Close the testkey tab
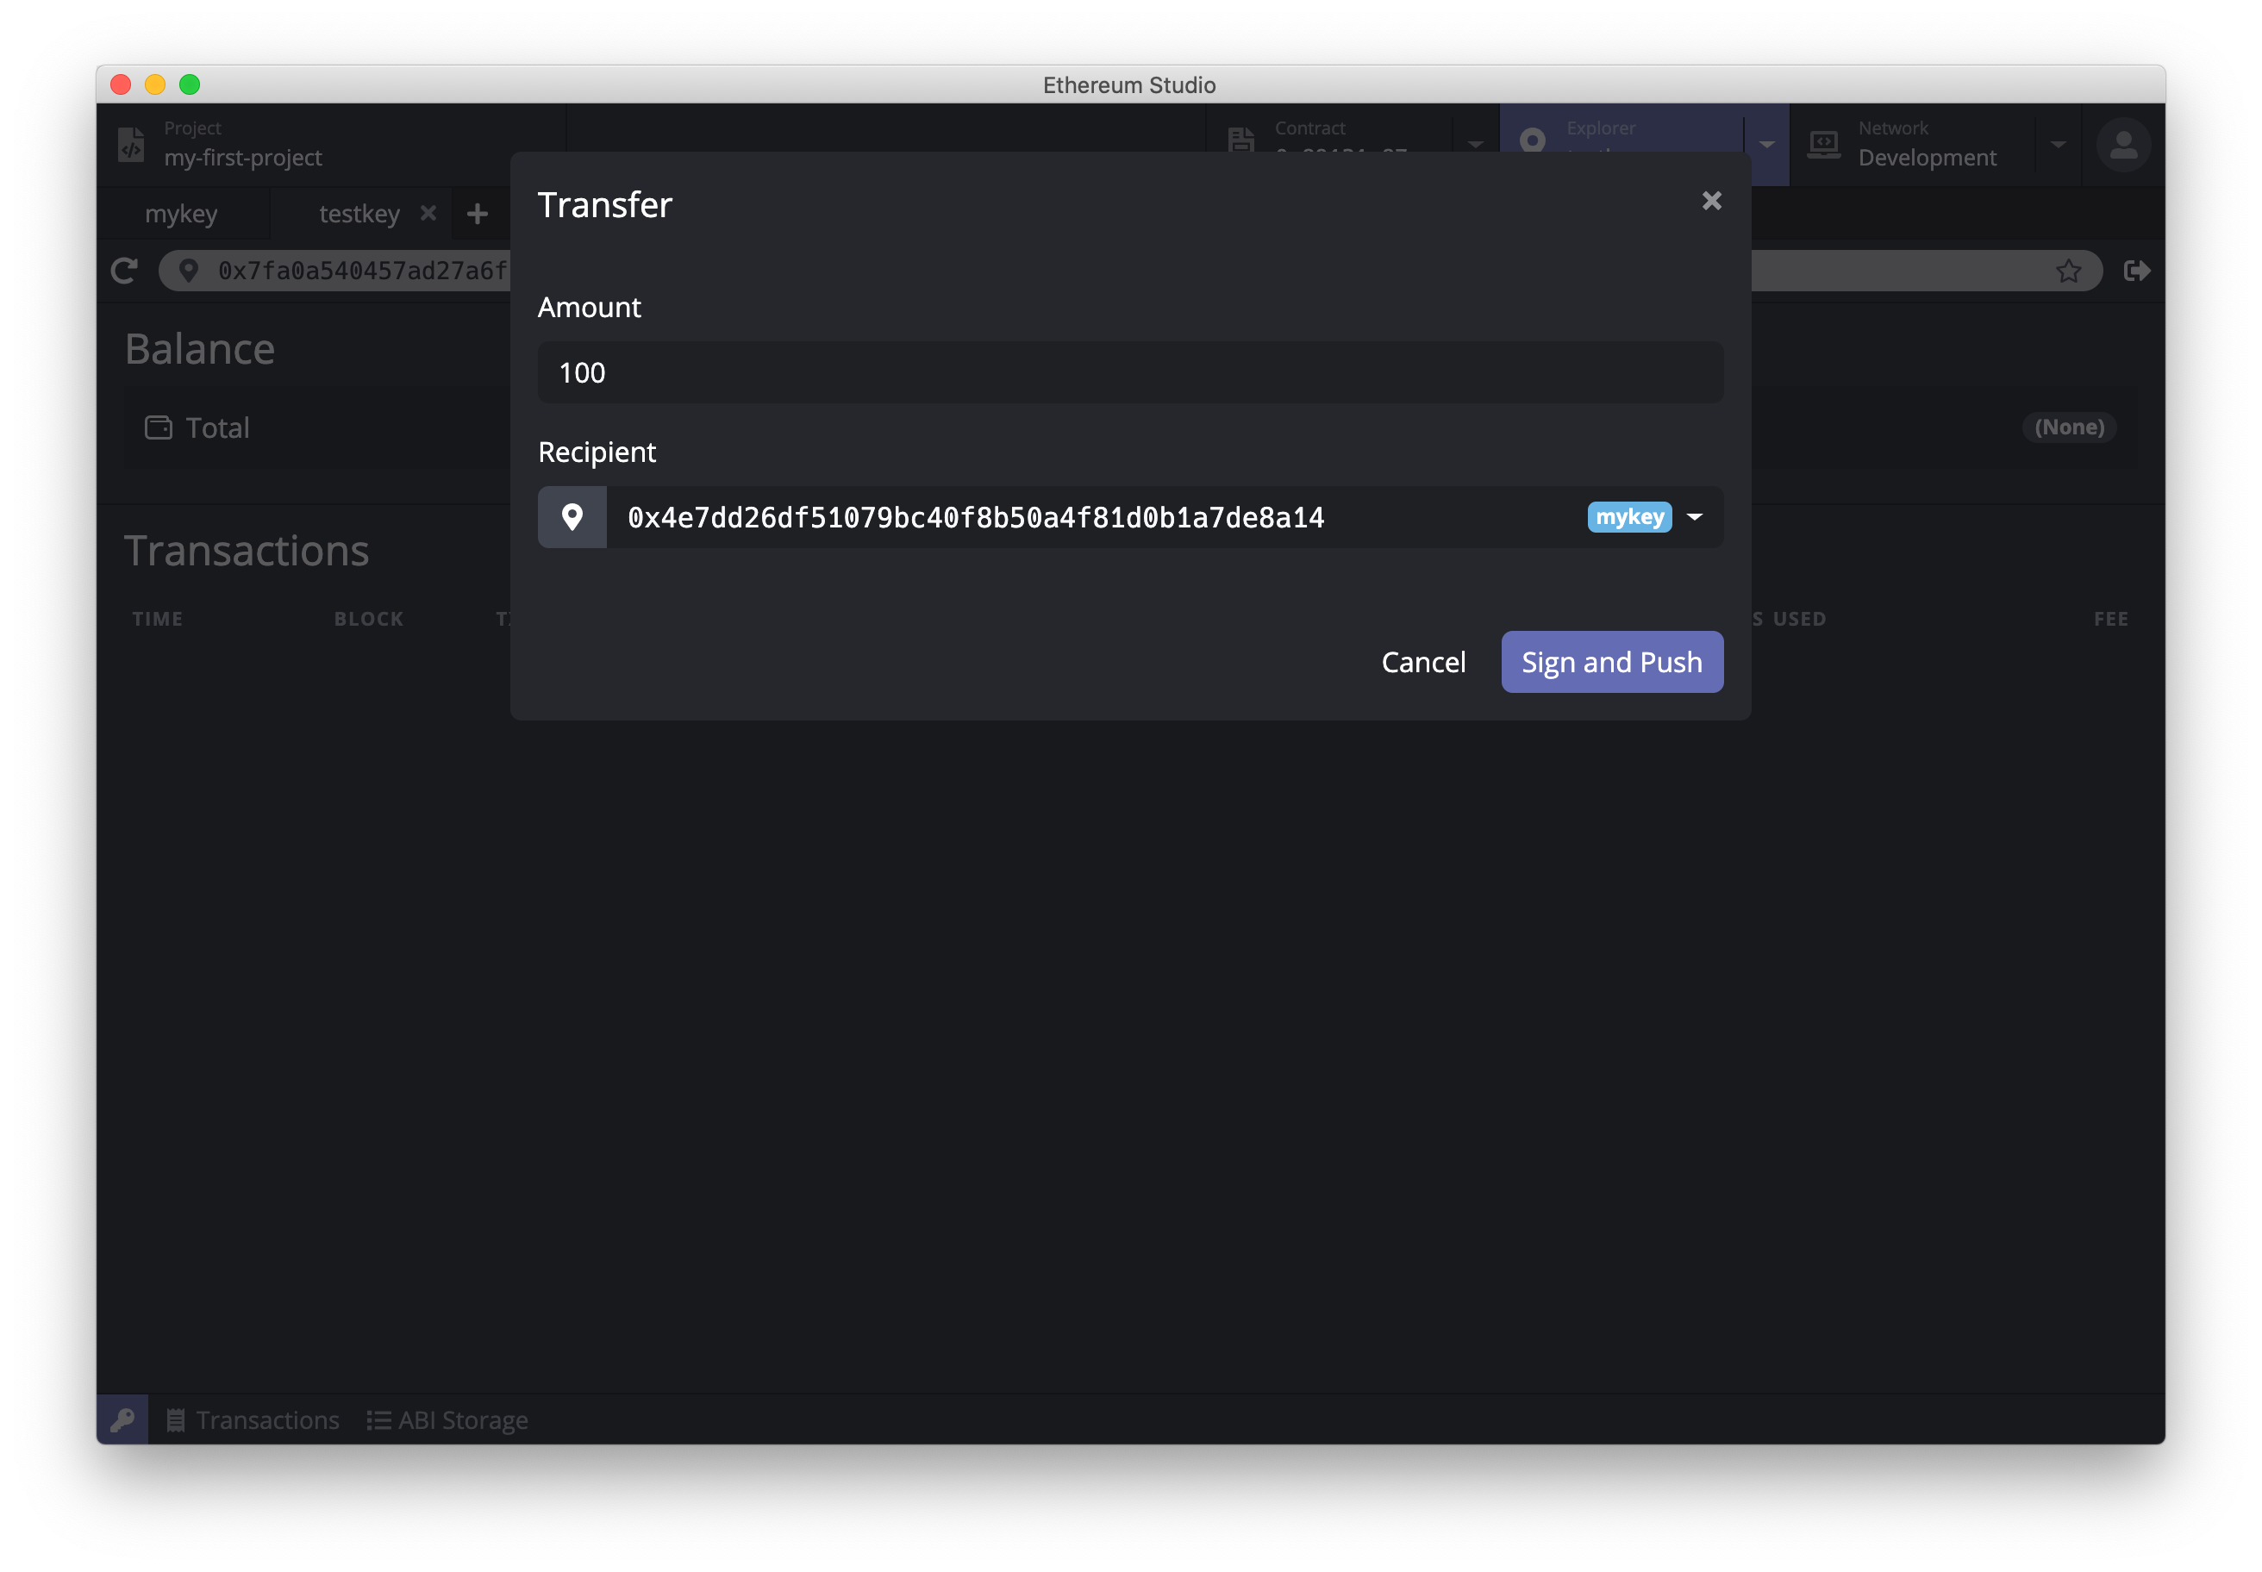The width and height of the screenshot is (2262, 1572). tap(428, 213)
